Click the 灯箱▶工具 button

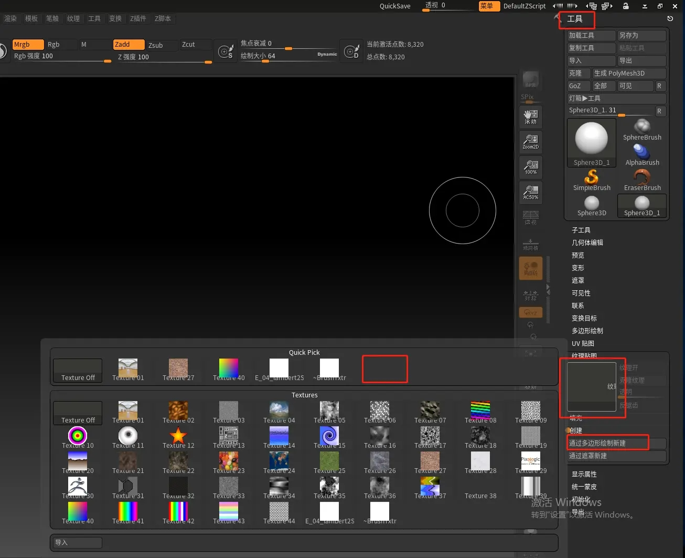(x=616, y=98)
